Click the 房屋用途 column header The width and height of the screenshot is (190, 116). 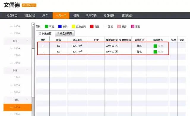pyautogui.click(x=139, y=40)
